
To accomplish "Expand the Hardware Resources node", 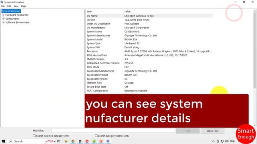I will 3,15.
